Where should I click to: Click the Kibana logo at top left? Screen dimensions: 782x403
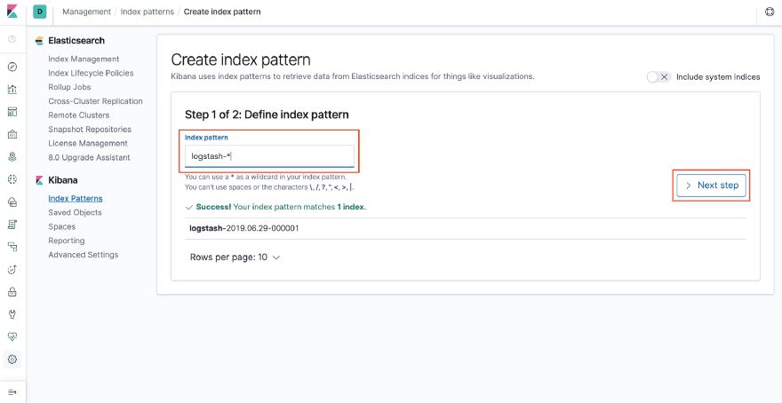(12, 12)
